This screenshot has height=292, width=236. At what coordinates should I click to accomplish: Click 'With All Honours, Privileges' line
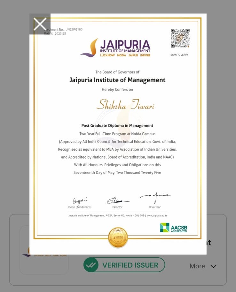point(117,165)
